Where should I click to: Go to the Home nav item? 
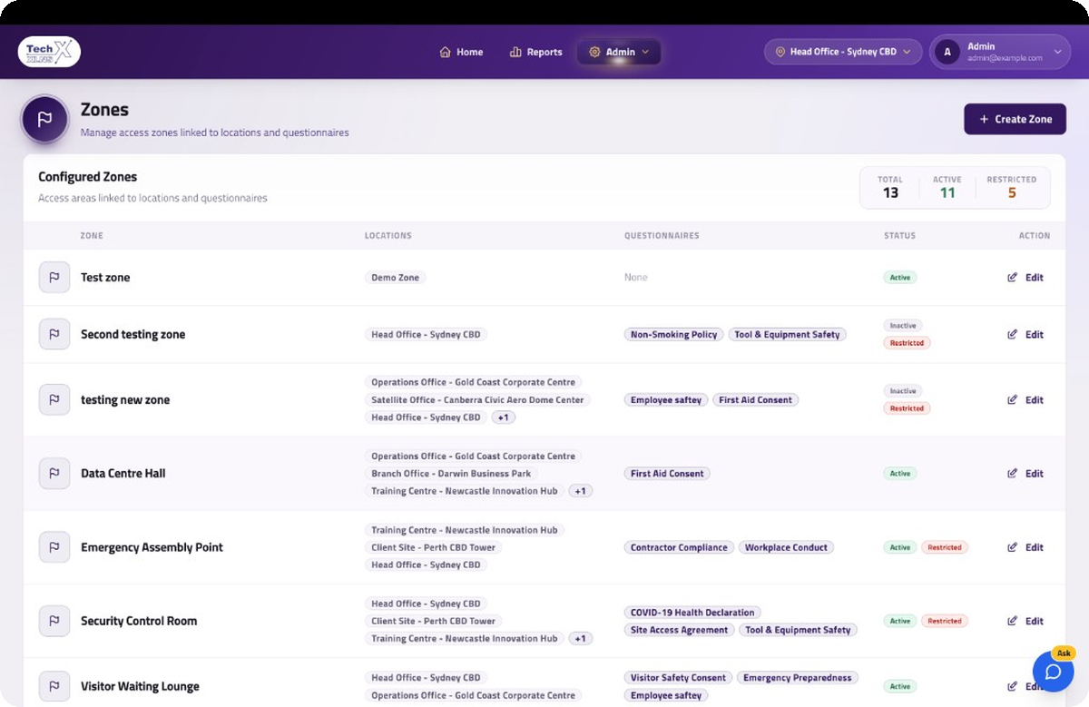(x=461, y=53)
